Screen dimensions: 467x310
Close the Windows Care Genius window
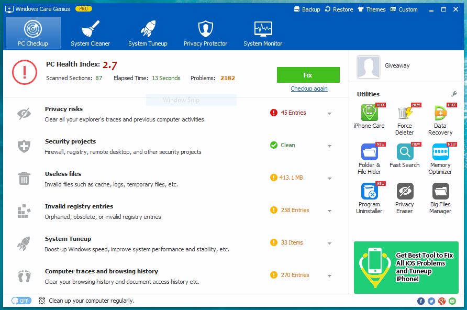coord(455,9)
